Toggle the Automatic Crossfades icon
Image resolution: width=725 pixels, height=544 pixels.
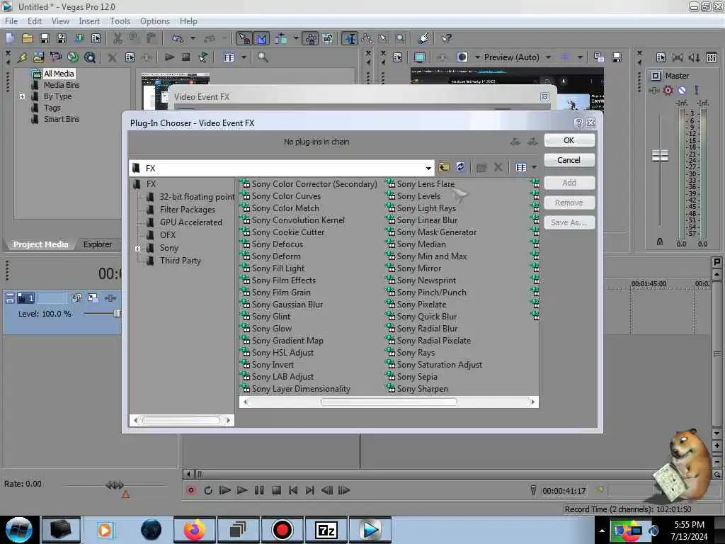click(x=261, y=38)
